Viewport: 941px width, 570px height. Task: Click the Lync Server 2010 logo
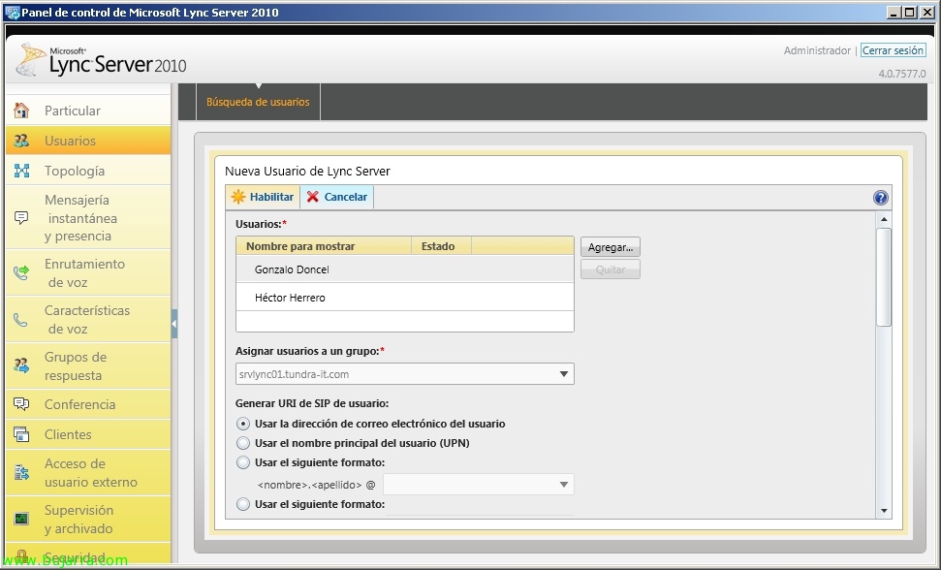pos(101,60)
